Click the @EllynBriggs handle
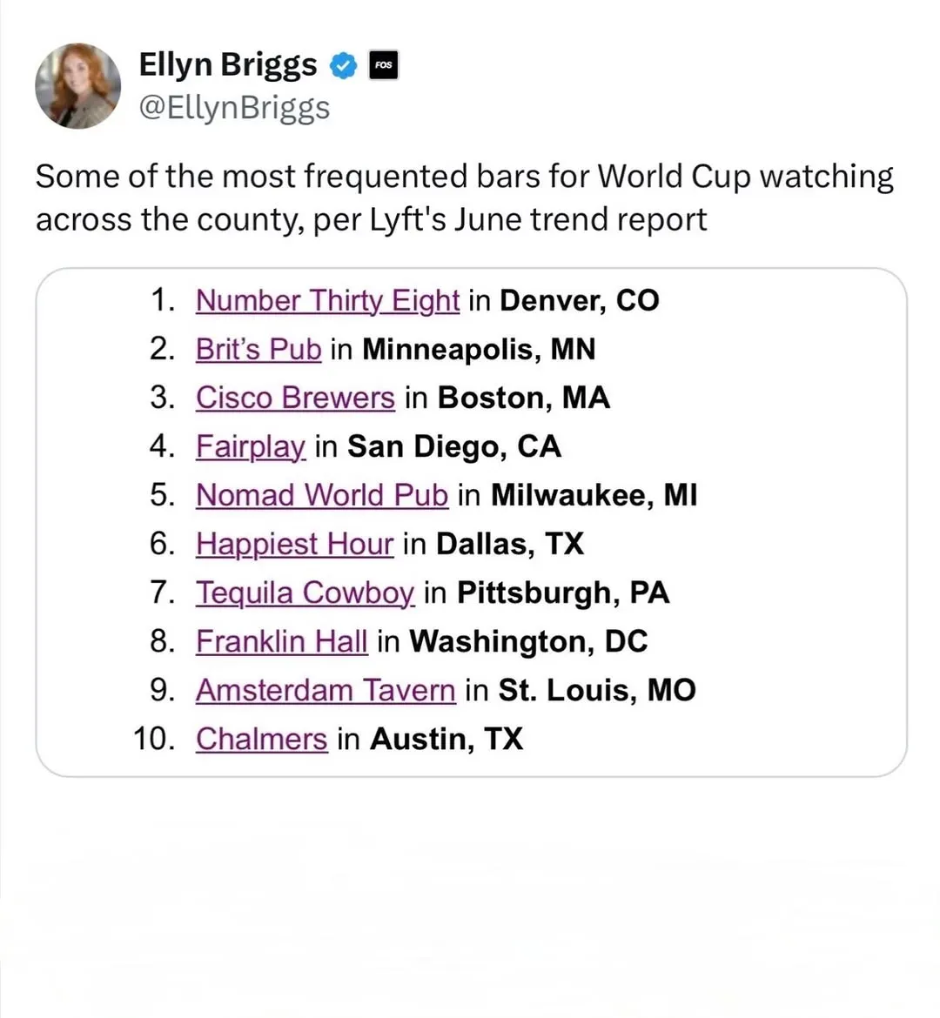The height and width of the screenshot is (1018, 940). coord(234,108)
